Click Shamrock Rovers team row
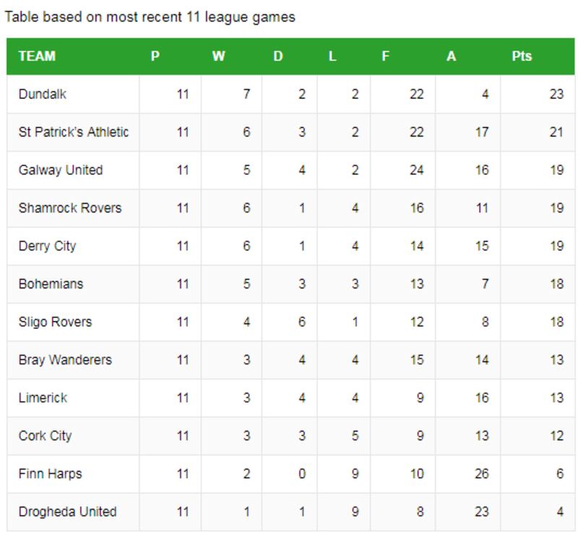The image size is (578, 538). point(70,208)
